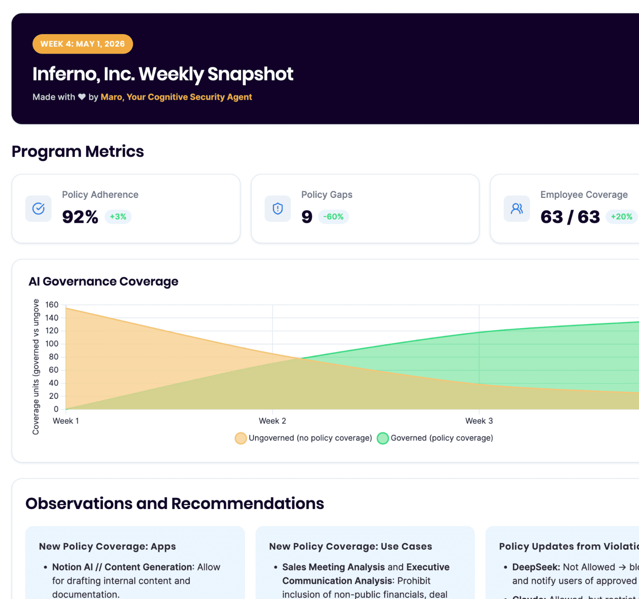Click the 80 y-axis tick label
Screen dimensions: 639x599
(54, 357)
